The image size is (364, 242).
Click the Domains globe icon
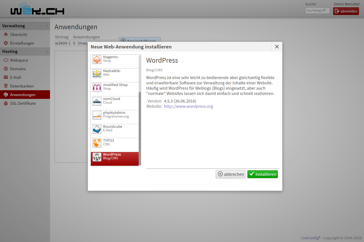click(6, 69)
